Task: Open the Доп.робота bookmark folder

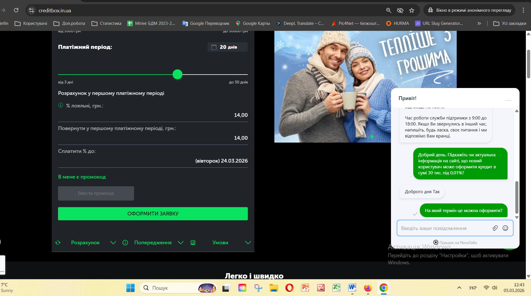Action: pos(69,23)
